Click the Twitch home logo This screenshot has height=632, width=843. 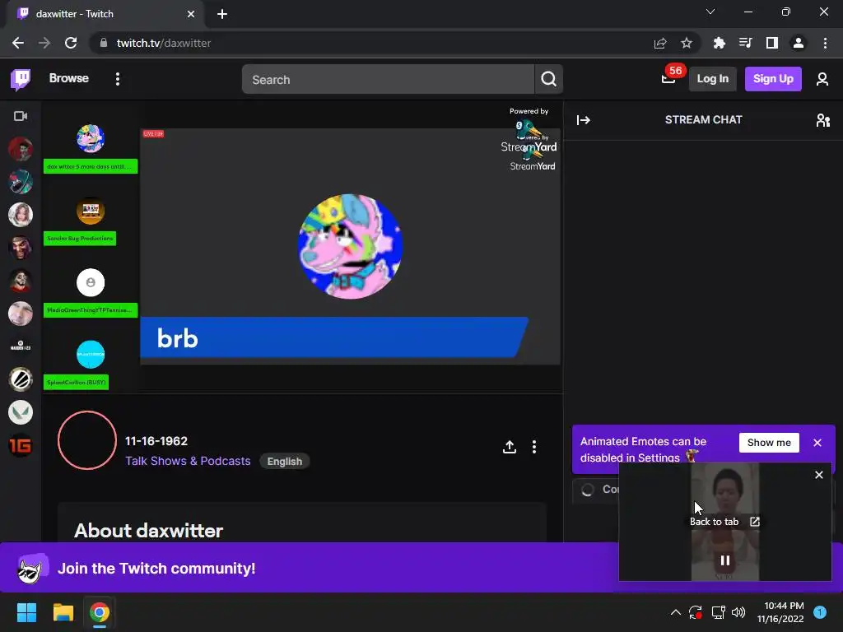(21, 79)
